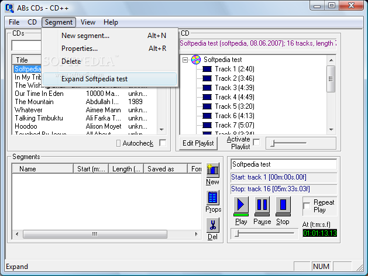368x276 pixels.
Task: Click the Stop: track 16 field
Action: click(284, 189)
